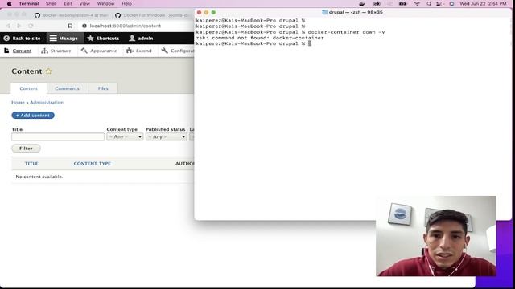Viewport: 515px width, 289px height.
Task: Open Content in the admin menu
Action: 18,51
